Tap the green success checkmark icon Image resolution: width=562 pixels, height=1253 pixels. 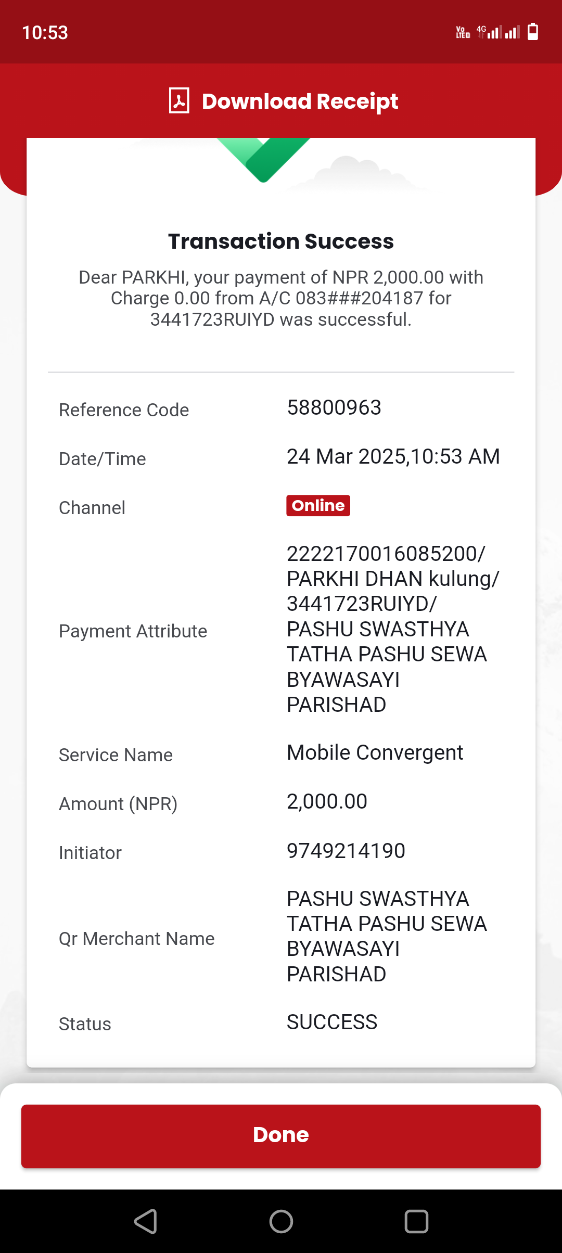263,160
